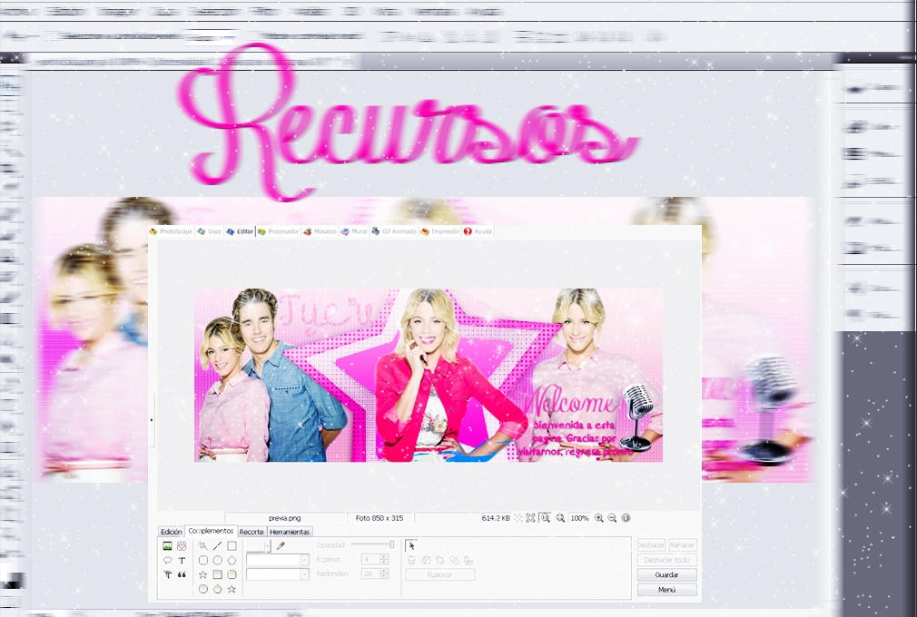
Task: Select the straight line drawing tool
Action: tap(218, 545)
